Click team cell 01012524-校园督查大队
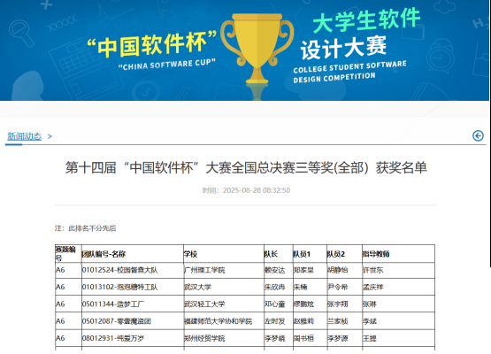The width and height of the screenshot is (491, 354). [120, 270]
